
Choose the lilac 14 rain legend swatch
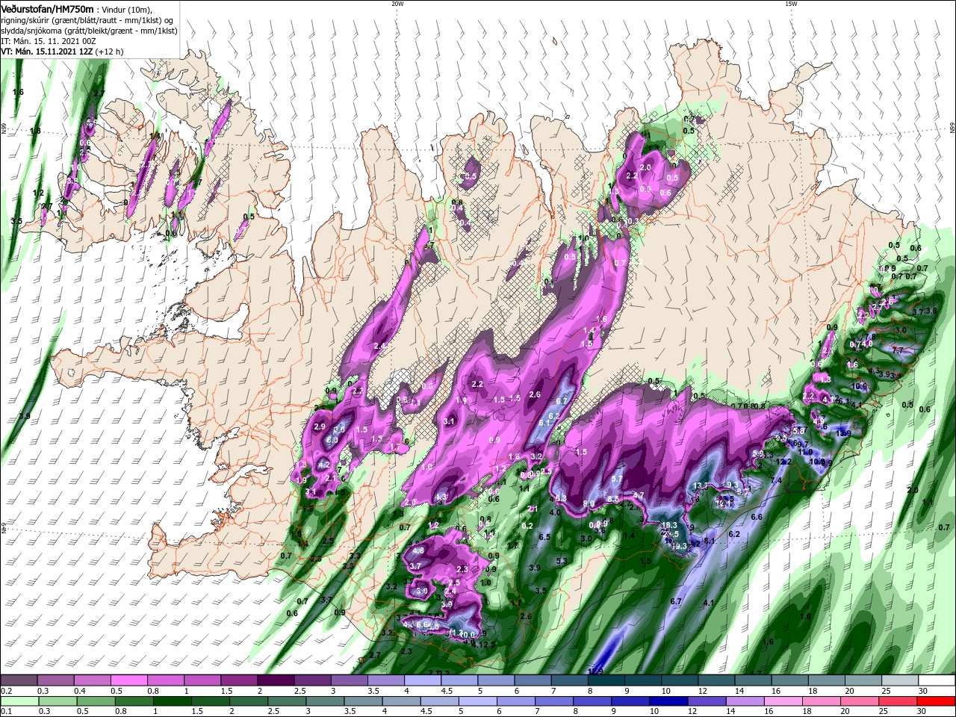746,701
